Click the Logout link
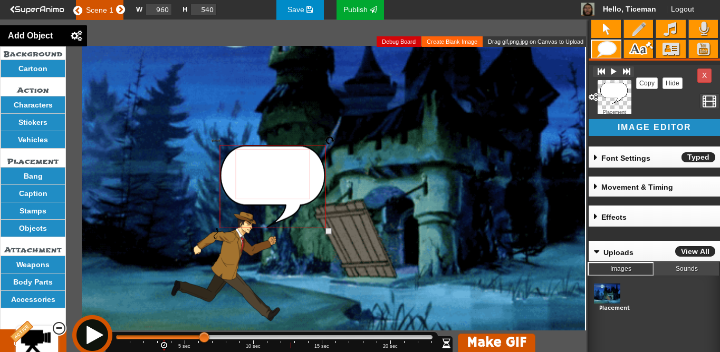The image size is (720, 352). pos(683,9)
